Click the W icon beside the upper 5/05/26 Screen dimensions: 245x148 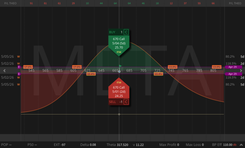click(18, 57)
